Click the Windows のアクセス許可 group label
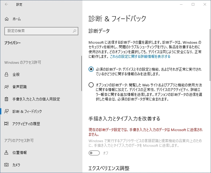Screen dimensions: 211x173 tap(23, 62)
